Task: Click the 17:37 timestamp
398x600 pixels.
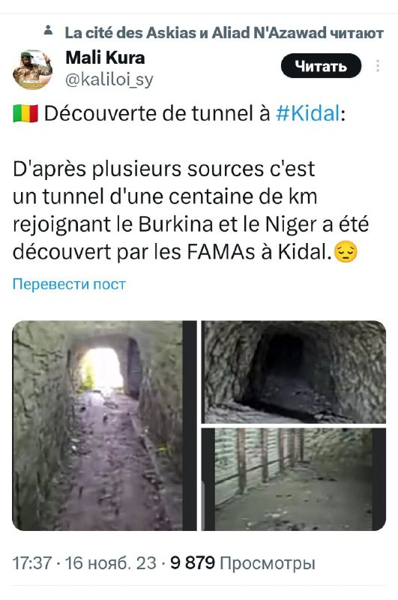Action: click(x=32, y=563)
